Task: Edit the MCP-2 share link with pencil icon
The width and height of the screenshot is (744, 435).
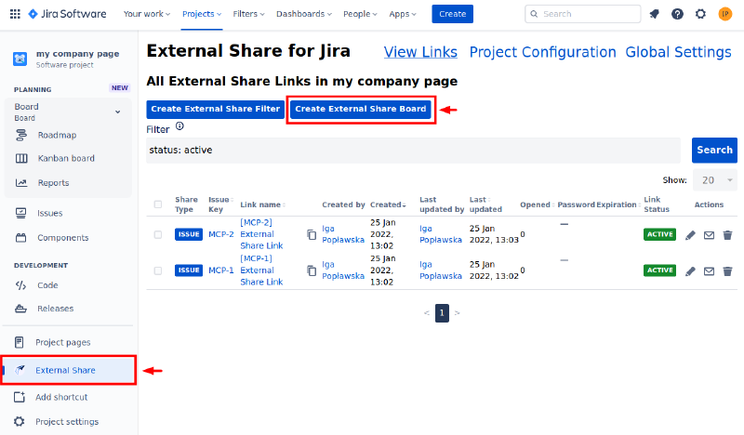Action: point(690,235)
